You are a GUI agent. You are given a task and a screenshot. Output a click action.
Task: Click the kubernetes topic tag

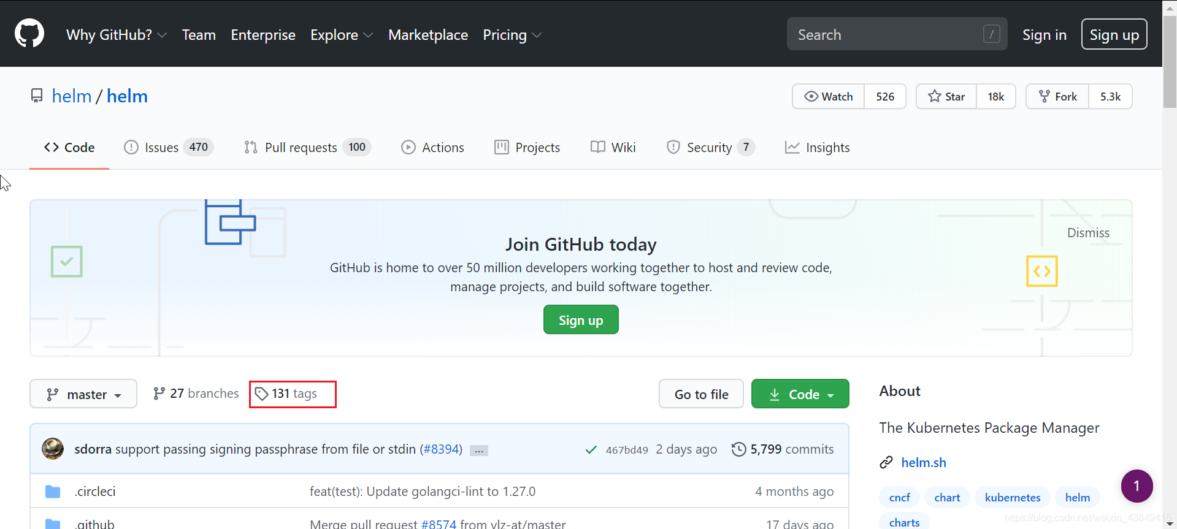[1013, 497]
